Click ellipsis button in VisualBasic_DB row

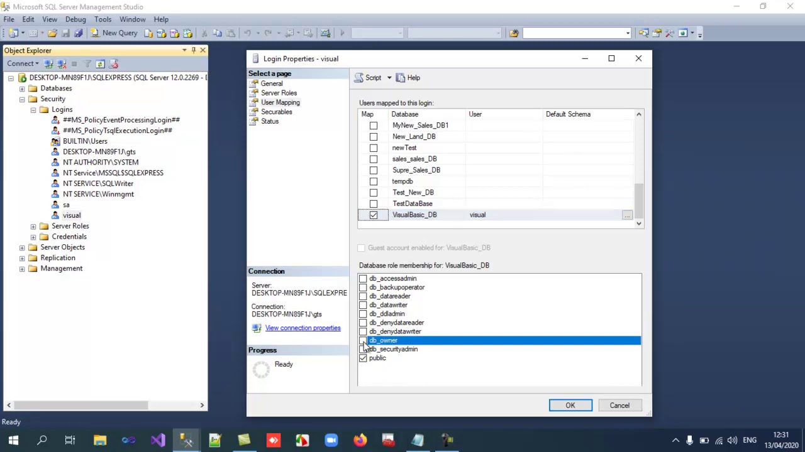627,215
